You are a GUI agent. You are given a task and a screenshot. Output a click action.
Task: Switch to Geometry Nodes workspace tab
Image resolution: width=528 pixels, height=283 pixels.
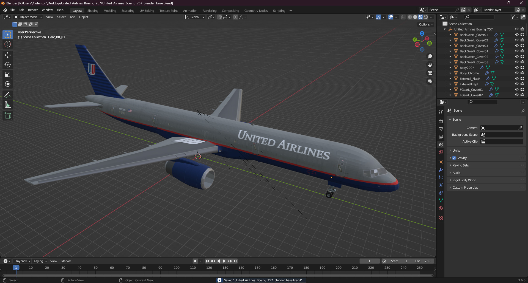tap(256, 11)
